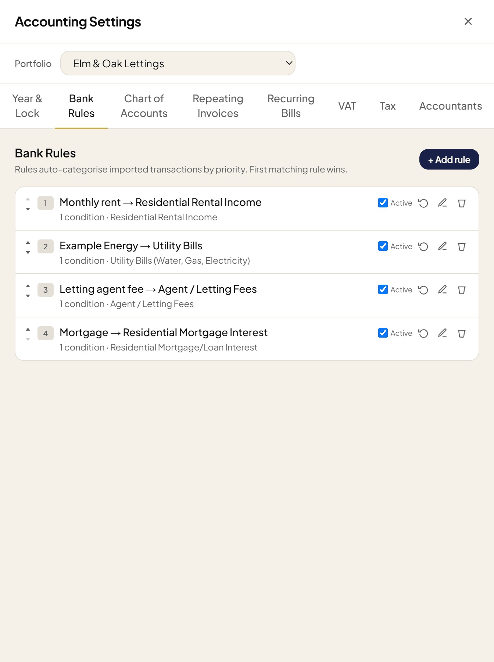
Task: Open the Tax tab
Action: pyautogui.click(x=387, y=106)
